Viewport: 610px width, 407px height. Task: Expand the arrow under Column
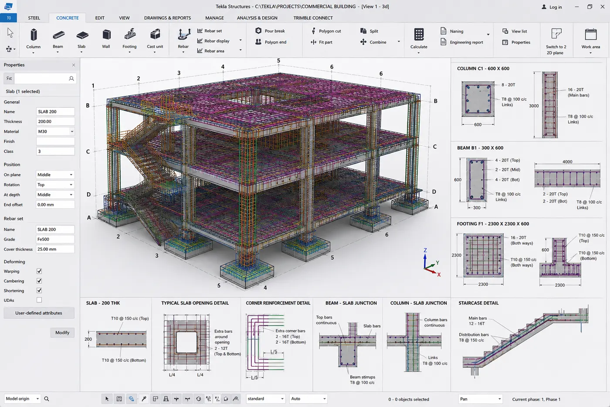tap(34, 53)
